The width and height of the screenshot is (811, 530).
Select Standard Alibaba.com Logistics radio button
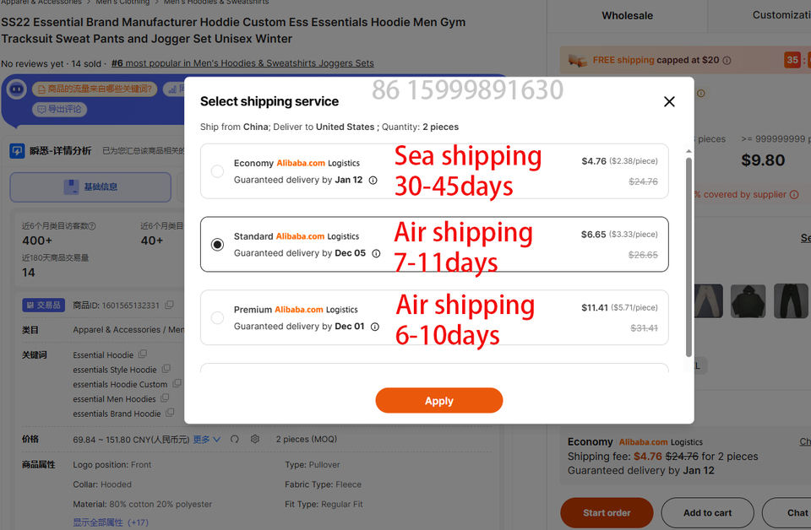coord(217,245)
